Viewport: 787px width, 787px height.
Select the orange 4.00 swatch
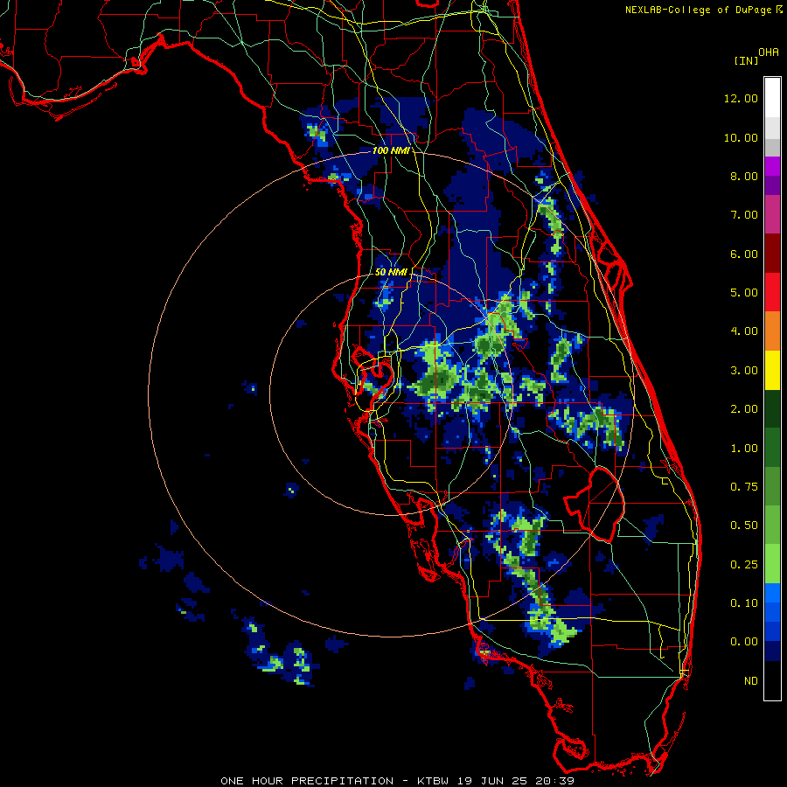coord(772,331)
